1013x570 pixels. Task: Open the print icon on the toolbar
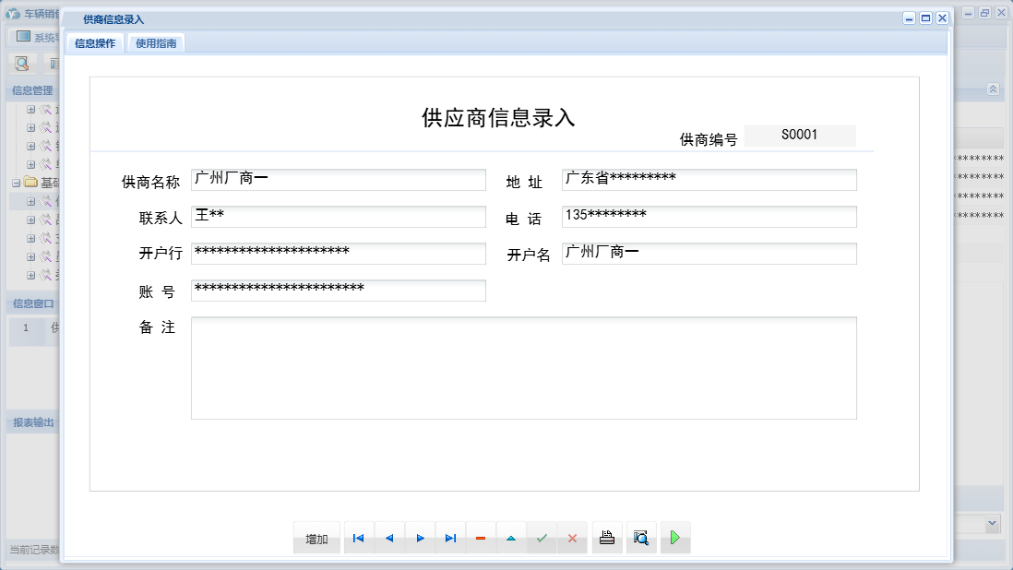pos(606,537)
